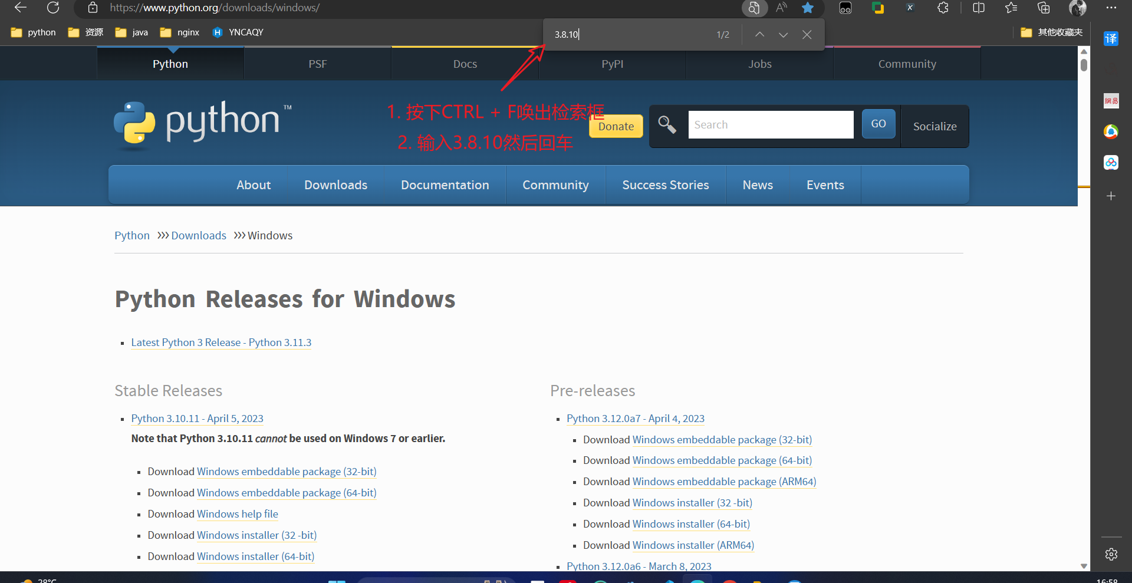Close the find-on-page bar
The width and height of the screenshot is (1132, 583).
(x=807, y=35)
